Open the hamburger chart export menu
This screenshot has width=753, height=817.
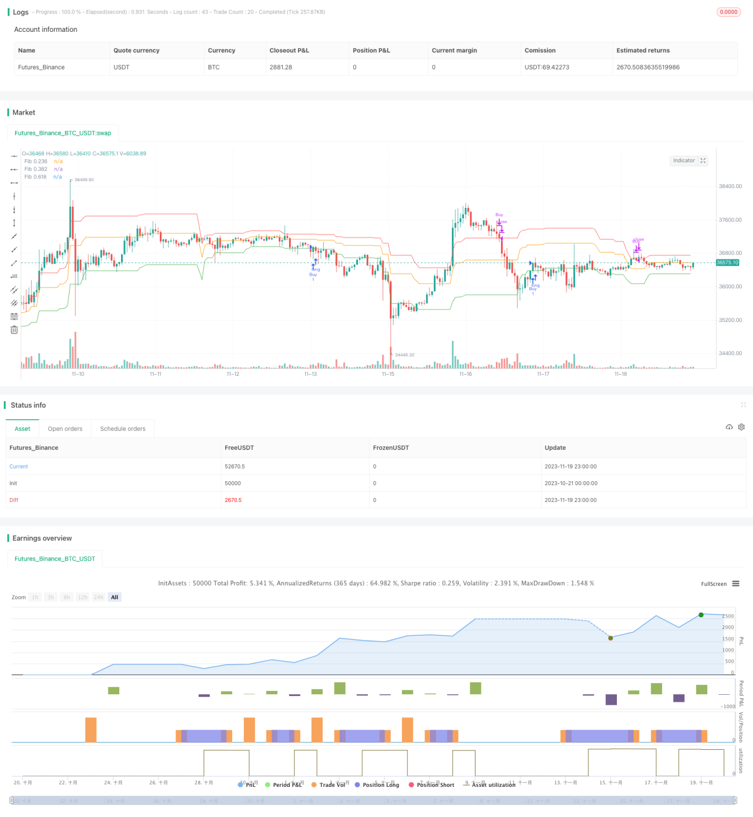(x=736, y=584)
